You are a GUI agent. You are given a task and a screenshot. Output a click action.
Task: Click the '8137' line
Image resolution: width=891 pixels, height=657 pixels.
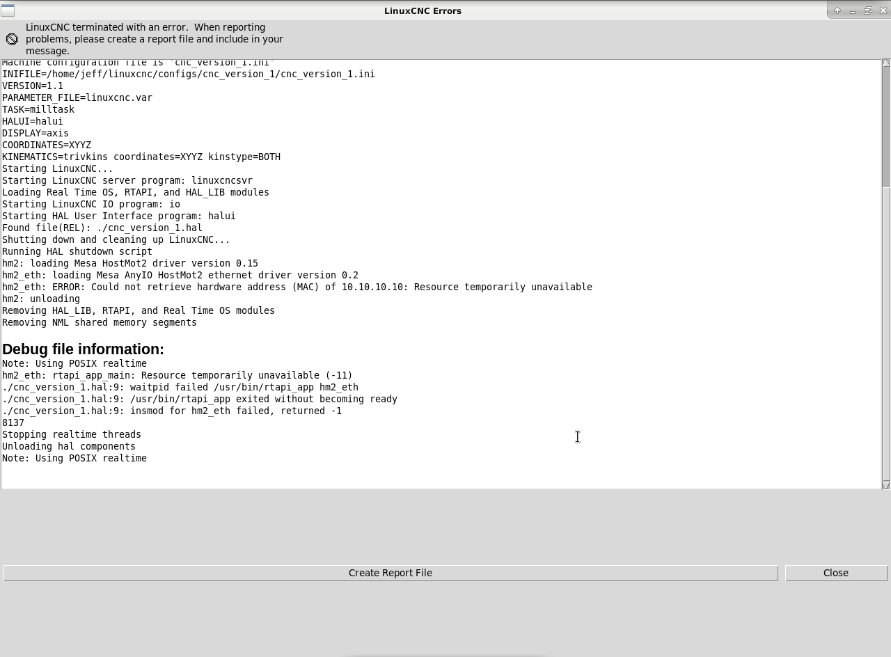tap(13, 422)
